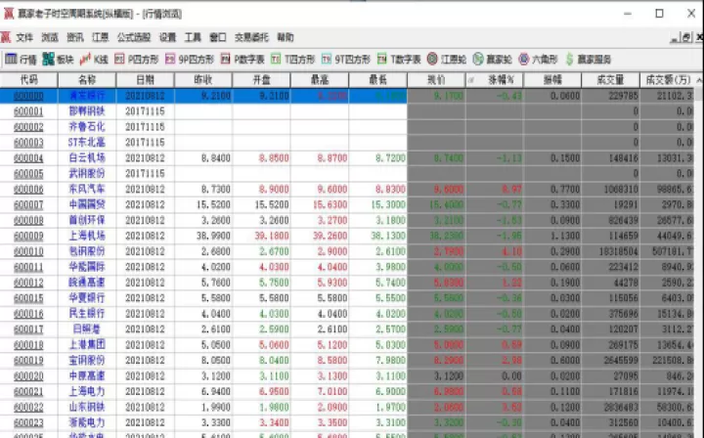The height and width of the screenshot is (438, 704).
Task: Select the 东风汽车 stock name
Action: pos(87,189)
